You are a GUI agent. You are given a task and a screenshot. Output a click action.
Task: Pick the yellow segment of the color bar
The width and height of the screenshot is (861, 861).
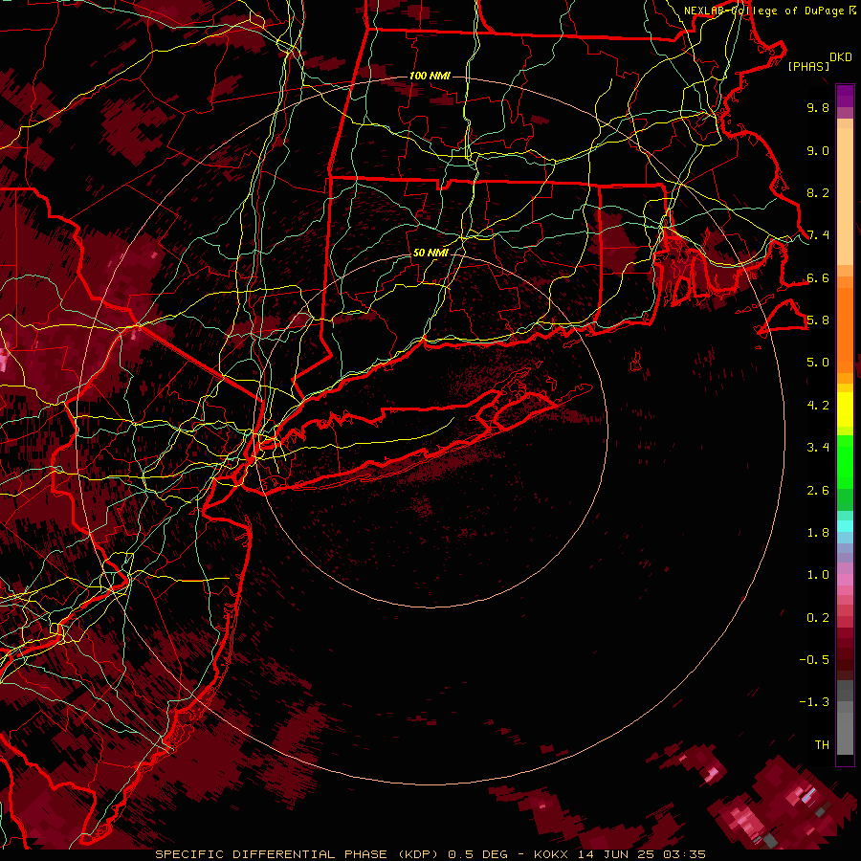tap(845, 409)
